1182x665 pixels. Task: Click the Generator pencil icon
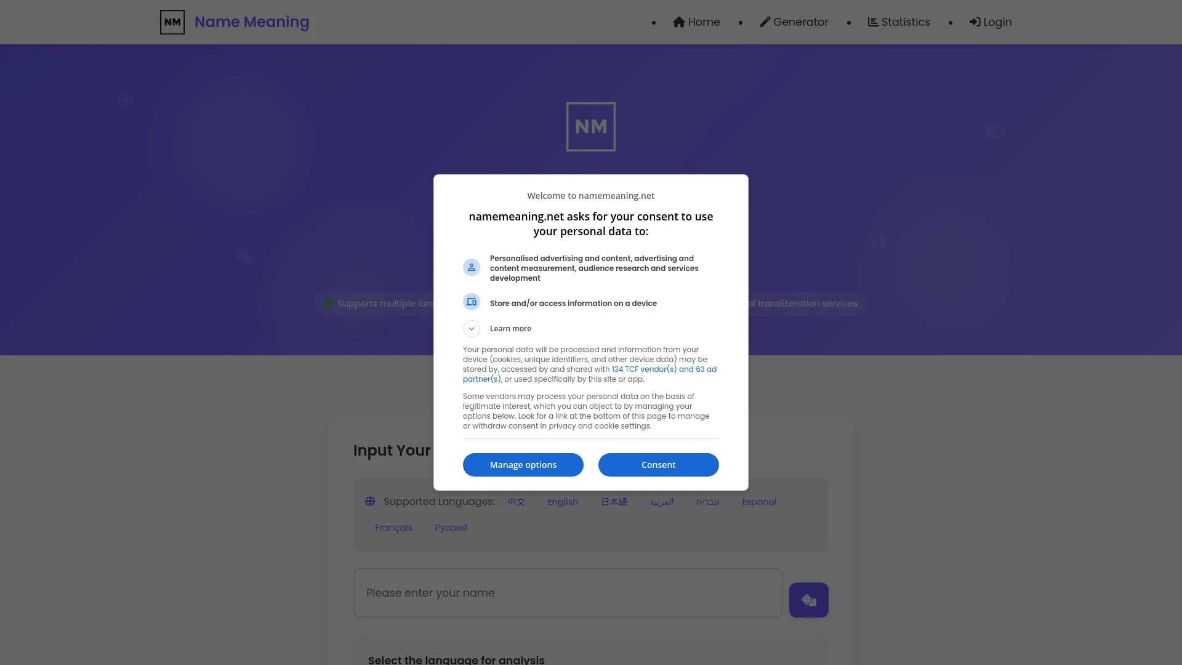765,22
